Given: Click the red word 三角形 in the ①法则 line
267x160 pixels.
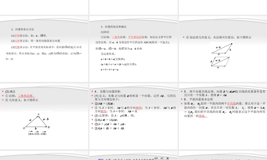Looking at the screenshot, I should [x=116, y=37].
